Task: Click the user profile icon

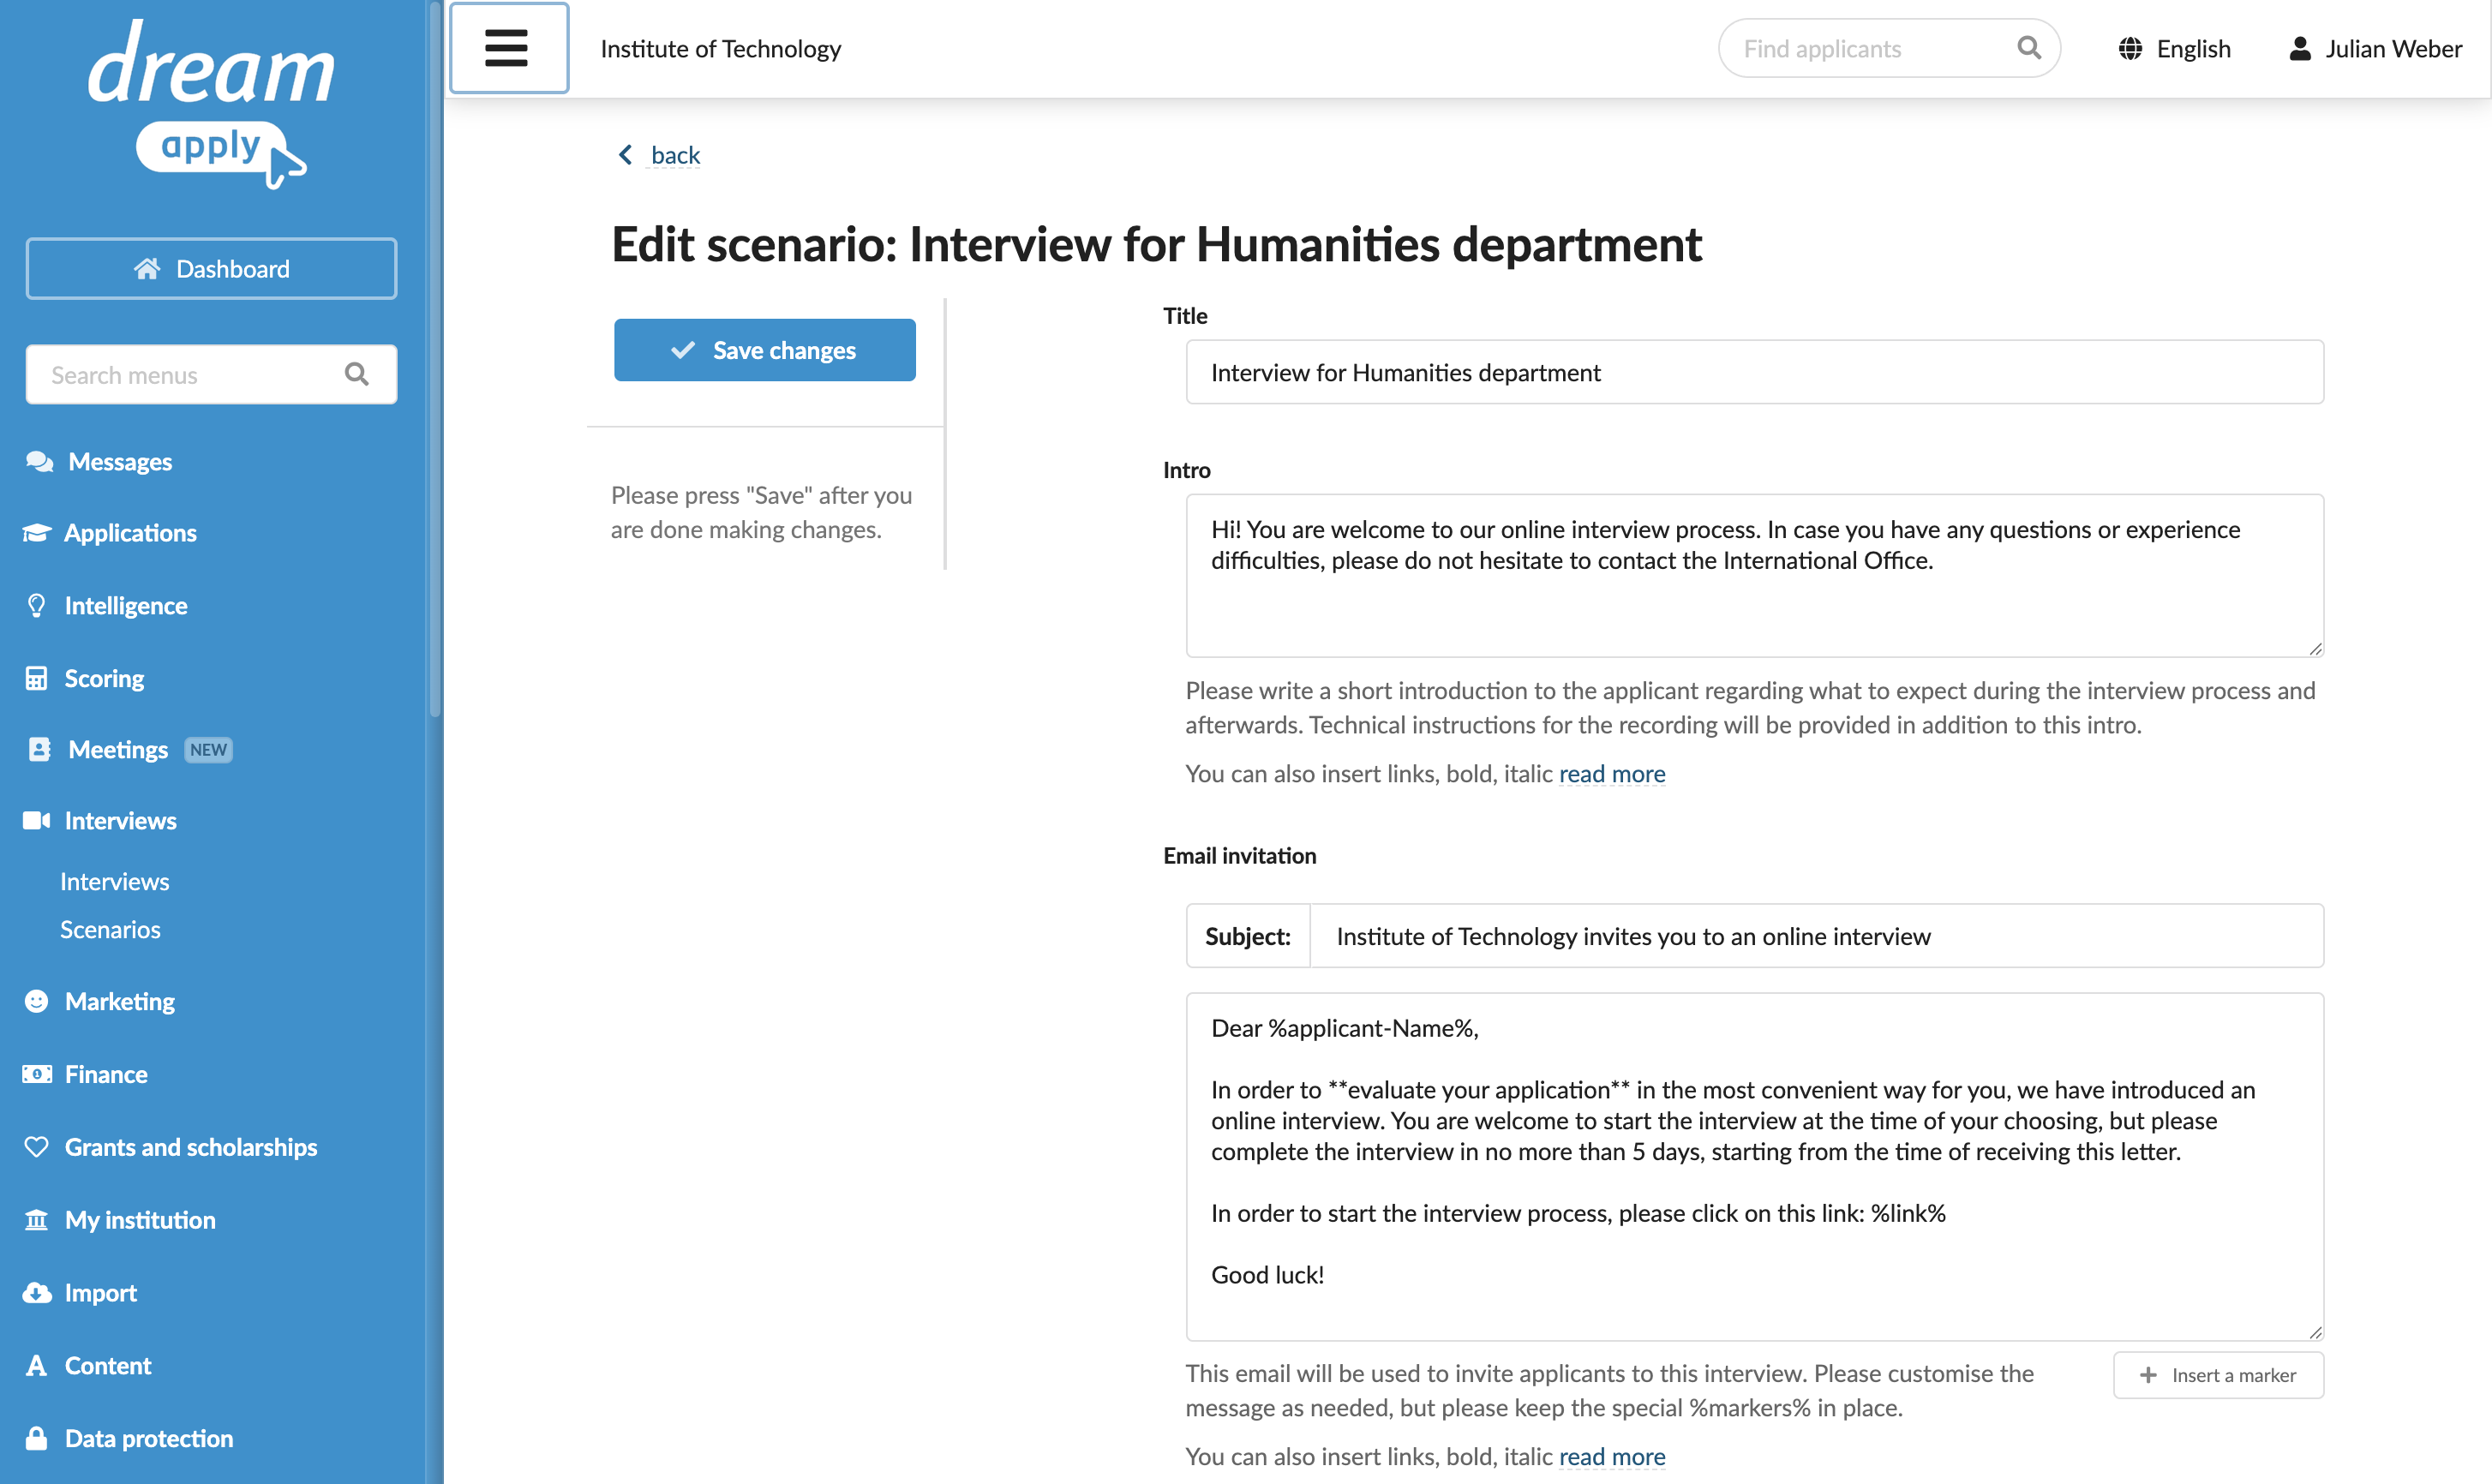Action: point(2300,49)
